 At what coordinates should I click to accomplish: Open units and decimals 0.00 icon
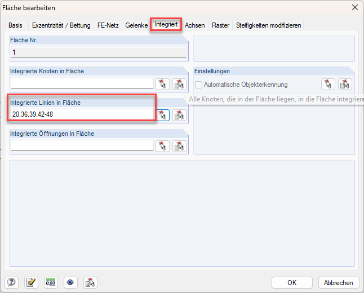pos(51,283)
